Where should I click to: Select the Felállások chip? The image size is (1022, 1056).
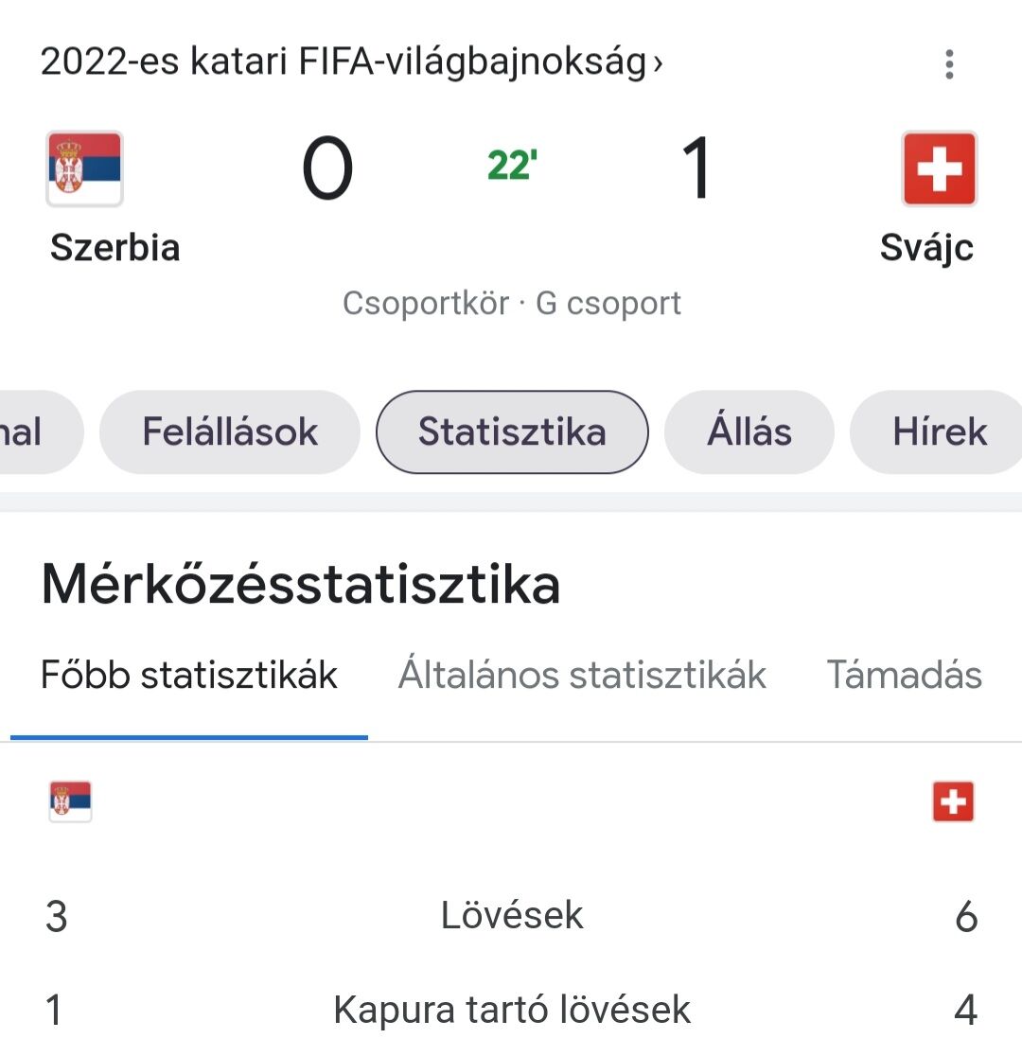(230, 431)
